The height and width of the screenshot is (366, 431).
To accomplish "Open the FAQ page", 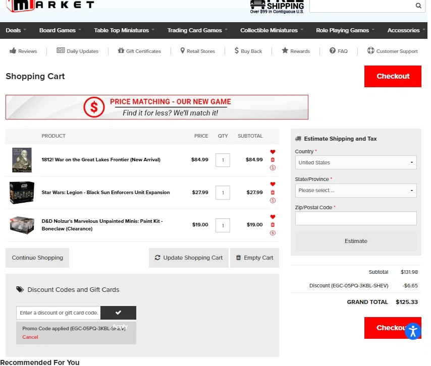I will point(338,51).
